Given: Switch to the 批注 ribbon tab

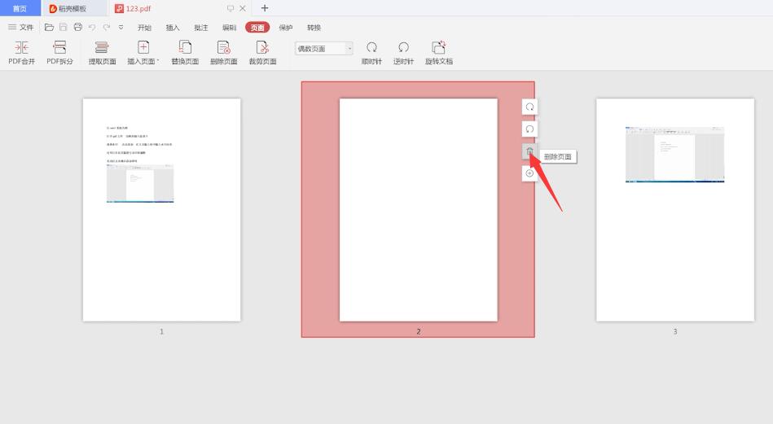Looking at the screenshot, I should (200, 28).
